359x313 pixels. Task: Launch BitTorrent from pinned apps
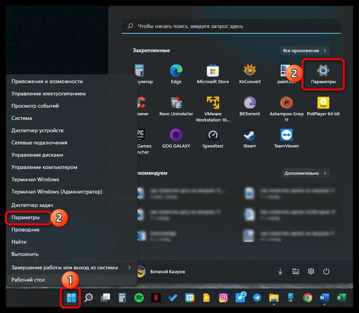pos(249,106)
